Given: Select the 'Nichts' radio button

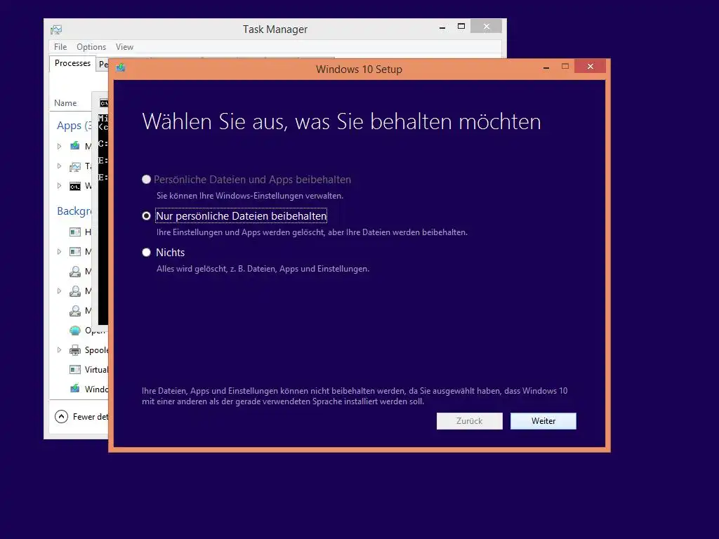Looking at the screenshot, I should pos(146,252).
